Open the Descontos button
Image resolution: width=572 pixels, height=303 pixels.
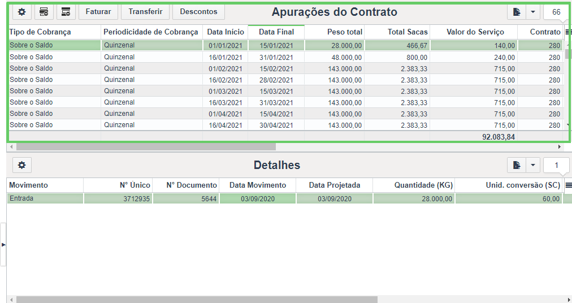click(198, 12)
